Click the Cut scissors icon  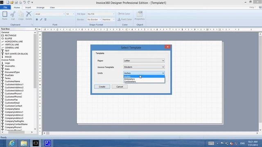13,16
